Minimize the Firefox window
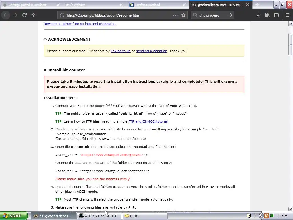This screenshot has height=220, width=293. click(276, 5)
